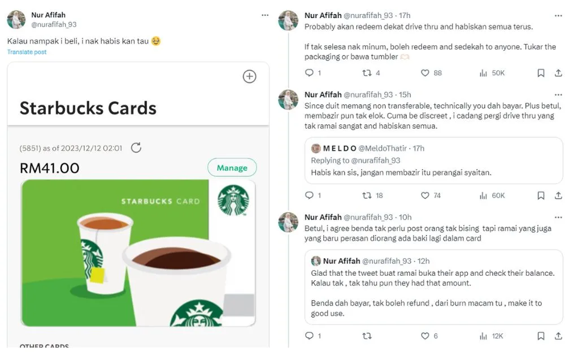Refresh the Starbucks card balance
Viewport: 565px width, 352px height.
pyautogui.click(x=136, y=148)
